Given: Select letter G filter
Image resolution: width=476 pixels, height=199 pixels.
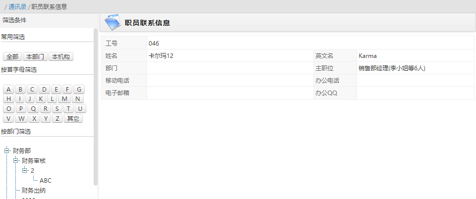Looking at the screenshot, I should pos(79,90).
